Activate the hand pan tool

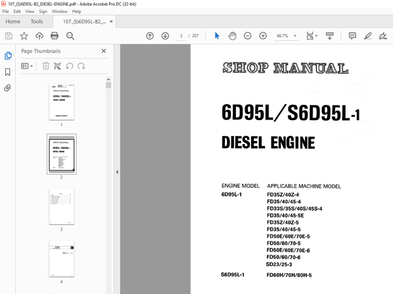233,36
